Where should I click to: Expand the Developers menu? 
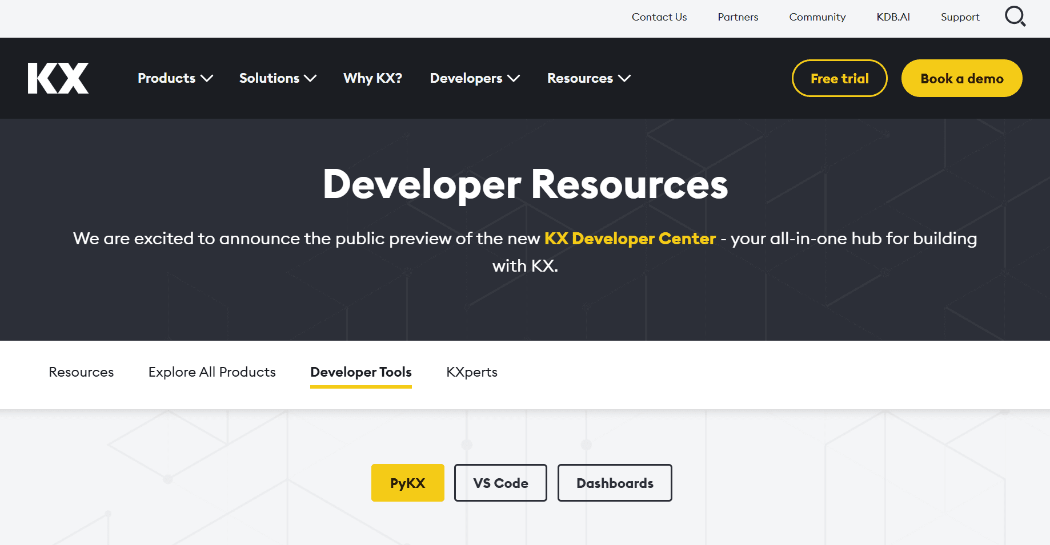[x=475, y=78]
